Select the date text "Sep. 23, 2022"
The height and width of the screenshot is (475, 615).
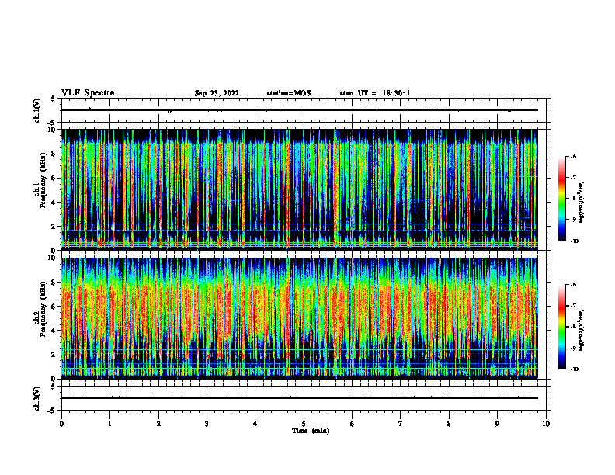tap(217, 93)
